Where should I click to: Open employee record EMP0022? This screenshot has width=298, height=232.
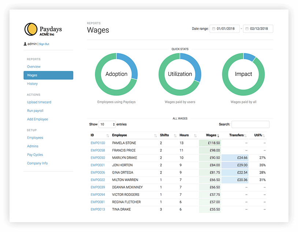pos(98,180)
